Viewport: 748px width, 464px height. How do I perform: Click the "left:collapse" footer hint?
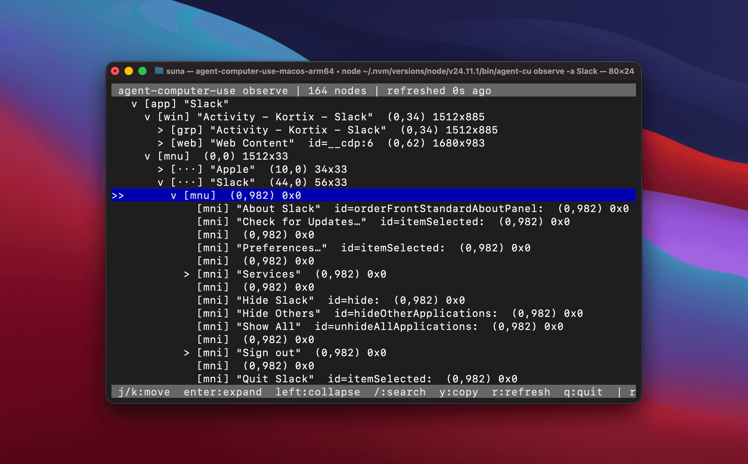318,392
